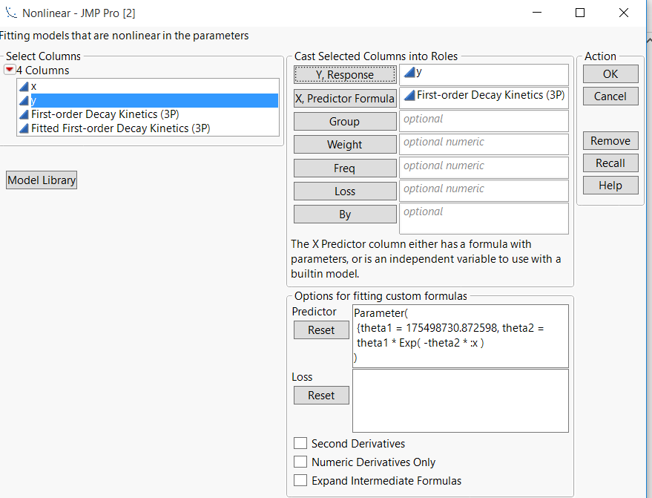Remove the selected column role
This screenshot has height=498, width=652.
point(610,140)
